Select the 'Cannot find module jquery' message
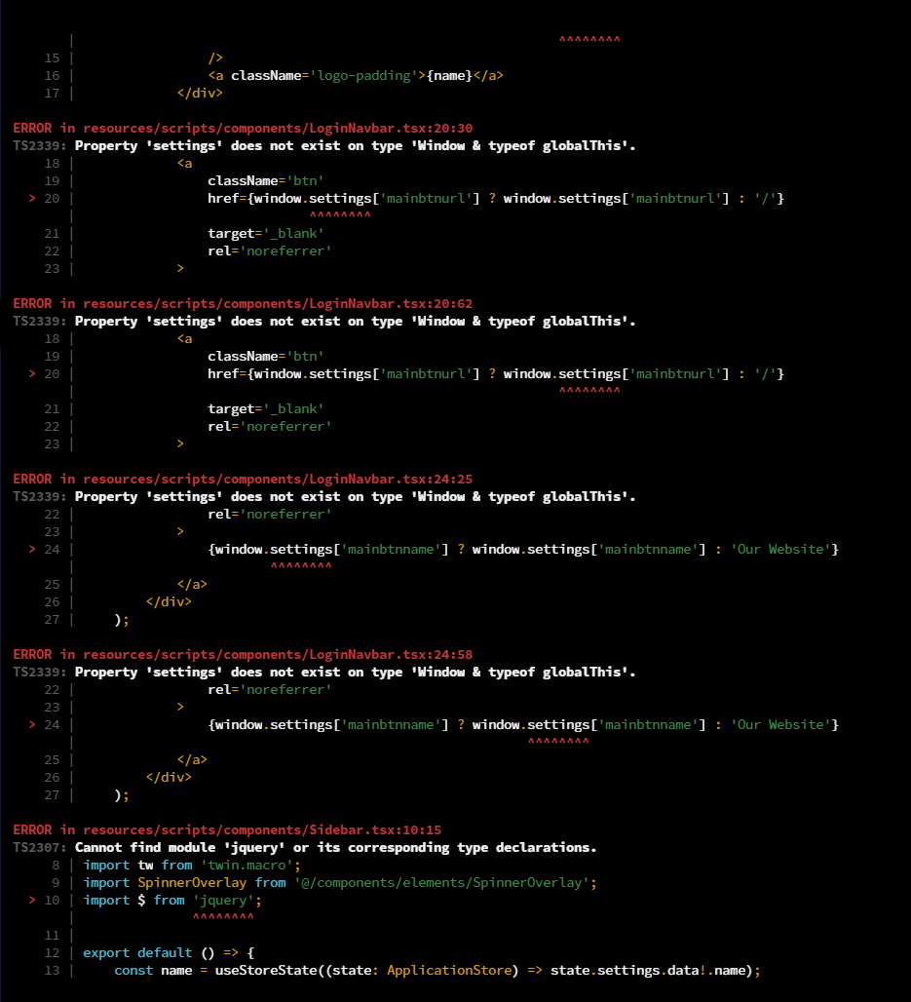Viewport: 911px width, 1002px height. pos(335,847)
